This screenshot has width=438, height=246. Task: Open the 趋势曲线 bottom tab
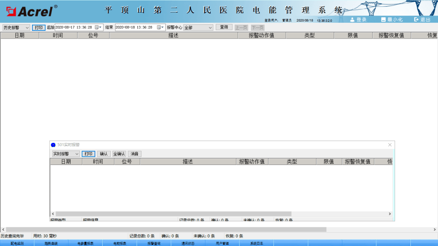[x=51, y=243]
